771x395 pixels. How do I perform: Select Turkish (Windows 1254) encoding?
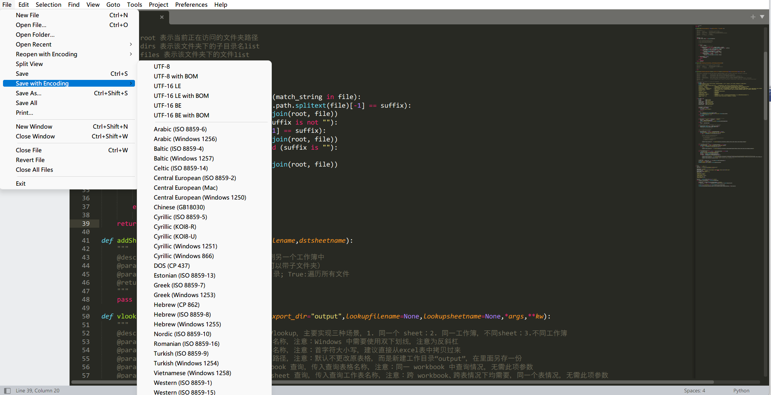tap(204, 363)
